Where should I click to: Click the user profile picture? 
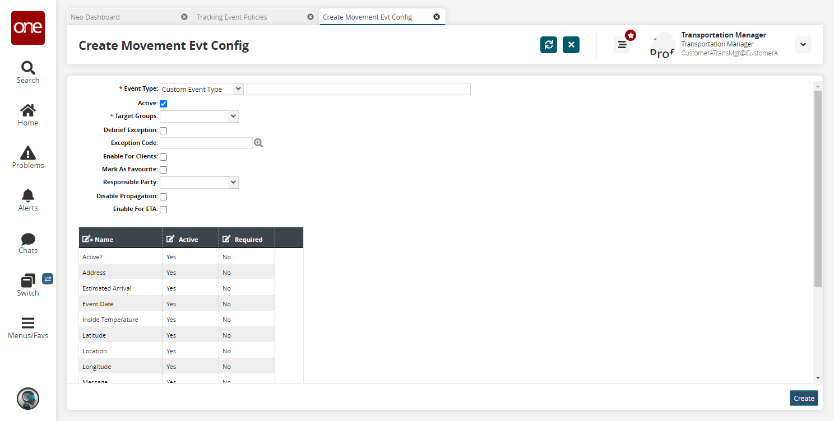pyautogui.click(x=662, y=45)
